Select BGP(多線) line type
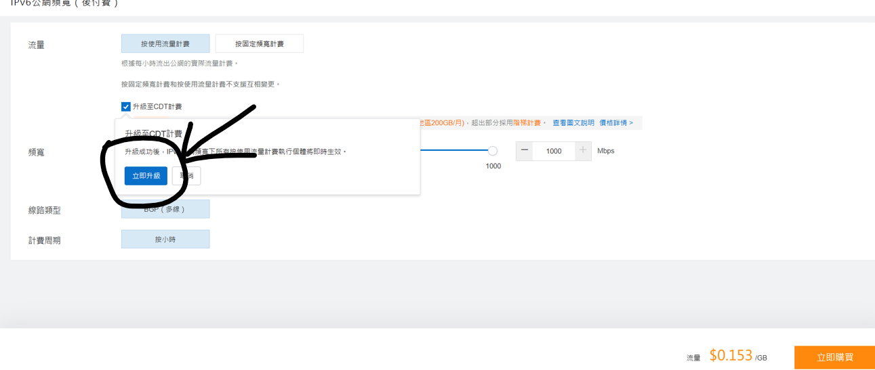Screen dimensions: 875x370 coord(165,209)
